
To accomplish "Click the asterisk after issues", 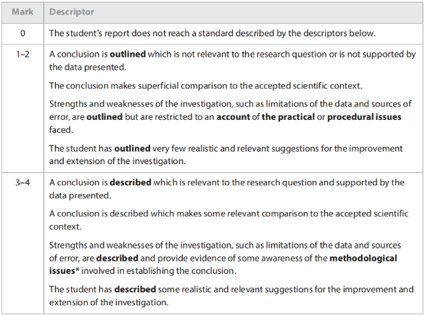I will coord(77,270).
